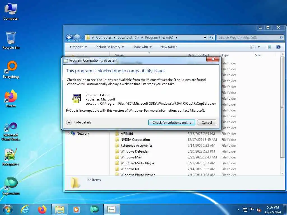Launch Internet Explorer from the taskbar

pyautogui.click(x=25, y=209)
